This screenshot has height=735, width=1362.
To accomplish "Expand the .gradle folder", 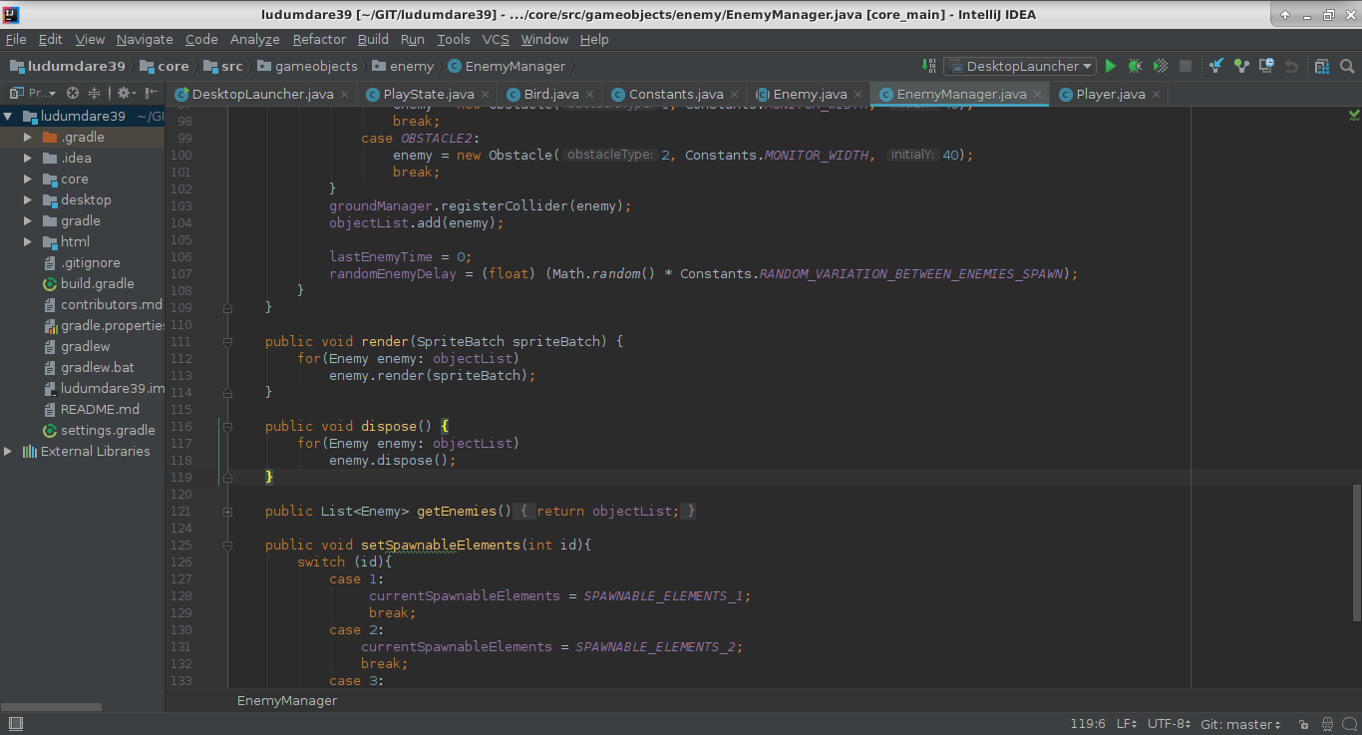I will pos(28,138).
